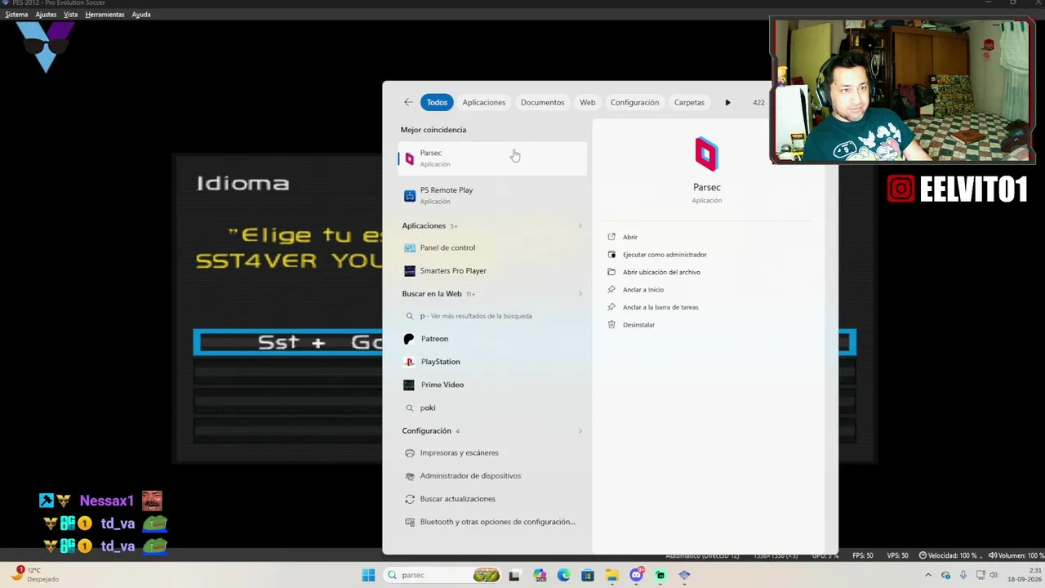Viewport: 1045px width, 588px height.
Task: Expand the Configuración results section
Action: (x=580, y=431)
